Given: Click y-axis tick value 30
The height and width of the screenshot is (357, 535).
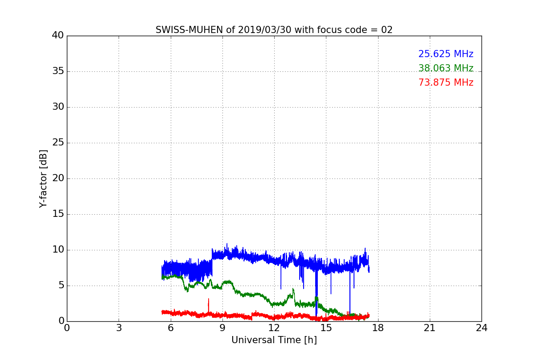Looking at the screenshot, I should [x=58, y=107].
